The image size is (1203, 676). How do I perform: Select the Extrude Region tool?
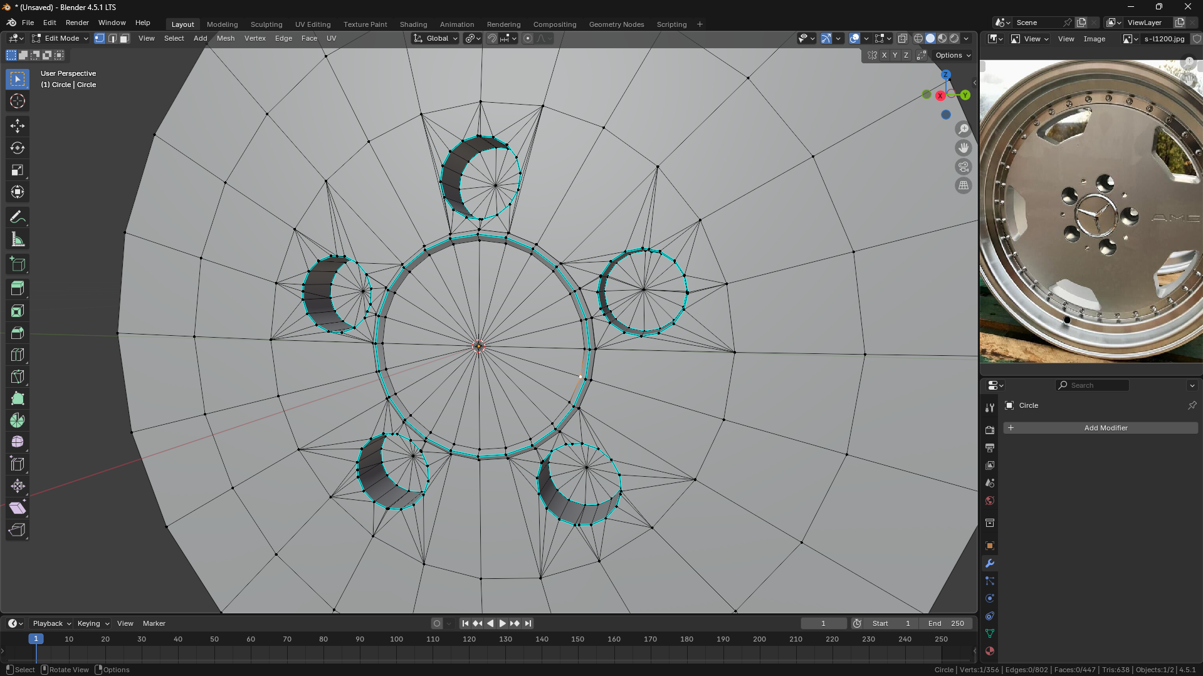[18, 289]
